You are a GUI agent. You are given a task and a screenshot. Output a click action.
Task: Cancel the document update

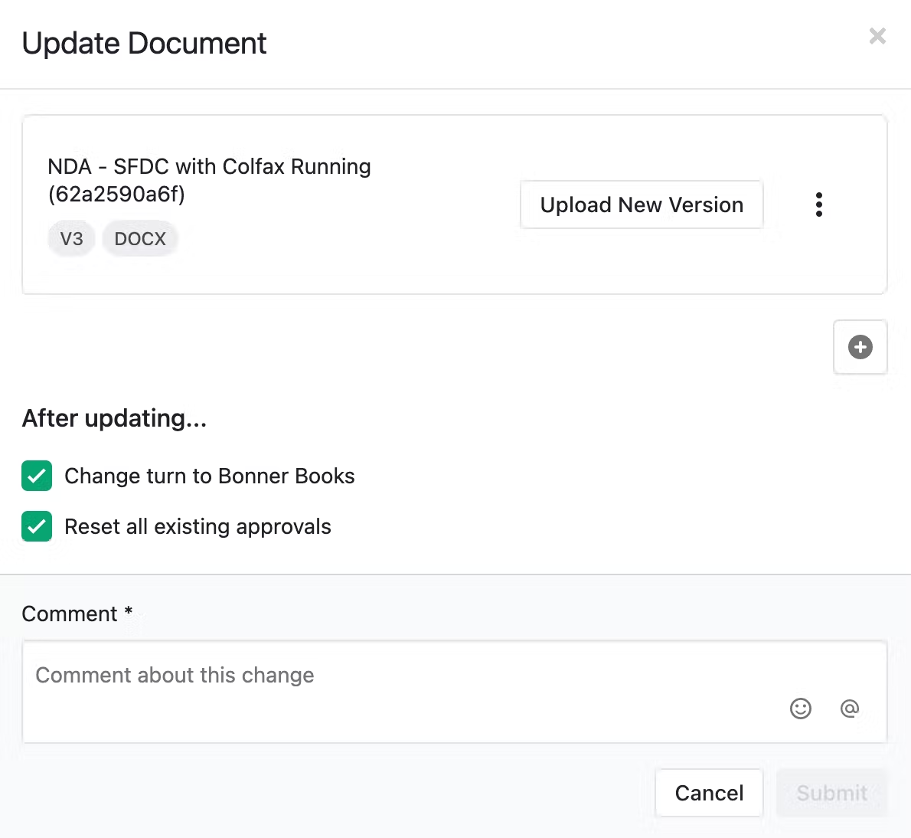coord(709,793)
